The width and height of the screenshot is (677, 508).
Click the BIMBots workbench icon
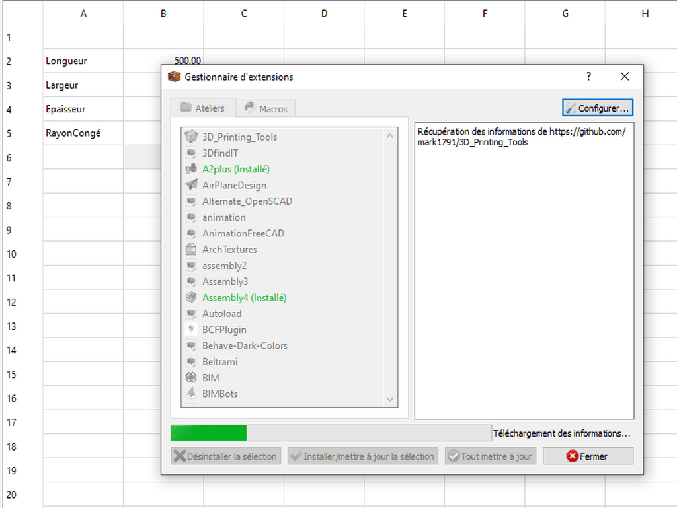(x=191, y=393)
